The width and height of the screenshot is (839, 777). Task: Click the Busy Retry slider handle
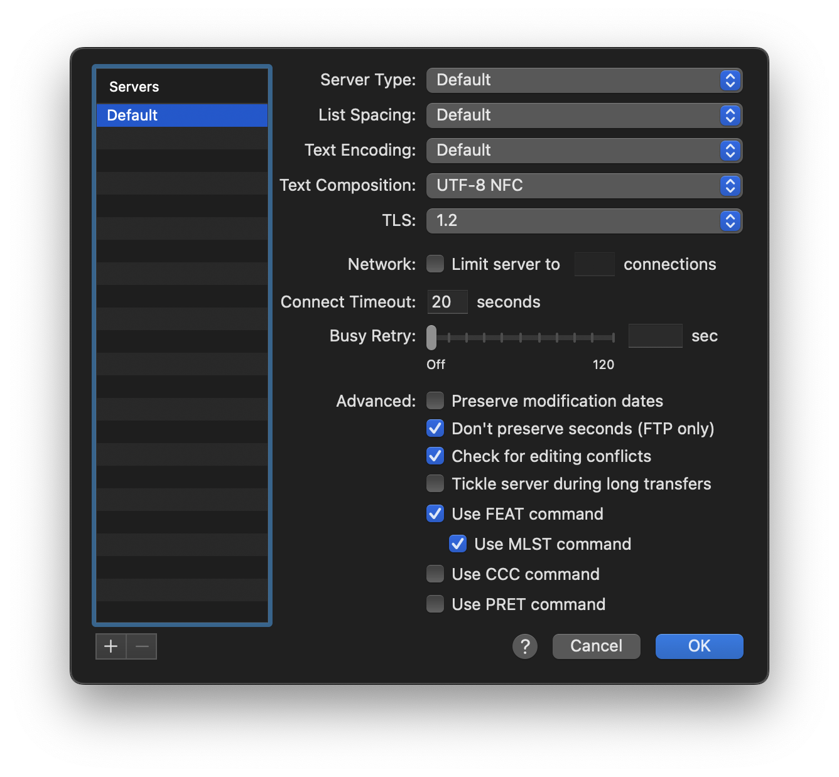pos(431,338)
